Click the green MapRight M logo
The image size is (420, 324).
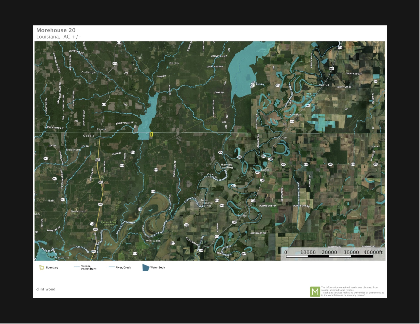[x=315, y=292]
